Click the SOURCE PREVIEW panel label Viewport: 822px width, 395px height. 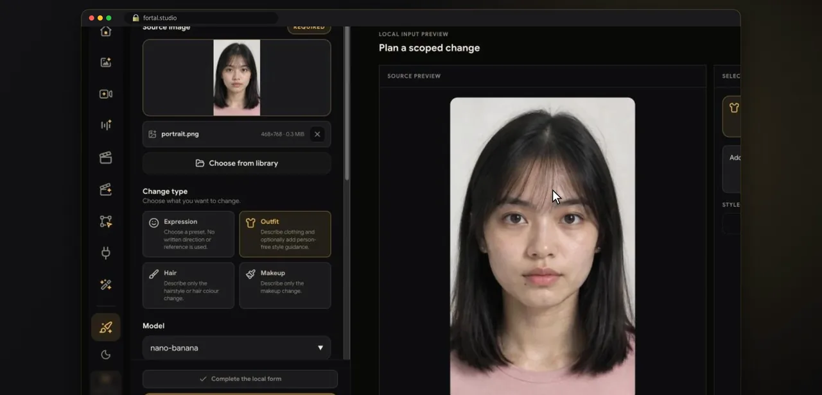click(x=414, y=76)
